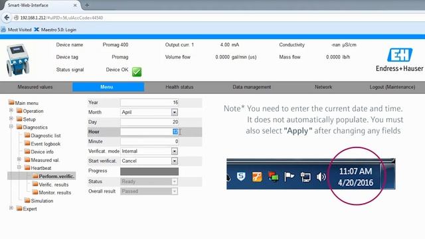Open the Most Visited bookmarks icon
Image resolution: width=425 pixels, height=239 pixels.
pyautogui.click(x=3, y=29)
